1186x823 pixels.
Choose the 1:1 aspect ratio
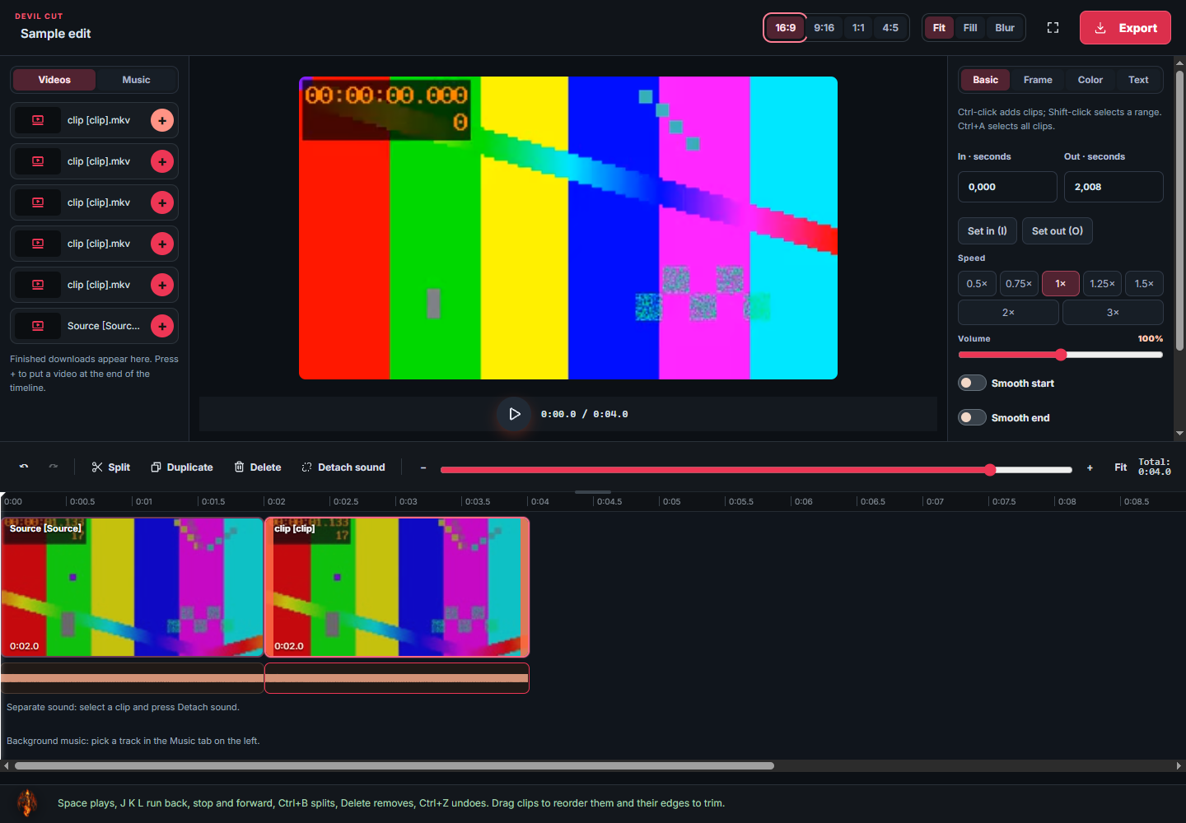[858, 28]
